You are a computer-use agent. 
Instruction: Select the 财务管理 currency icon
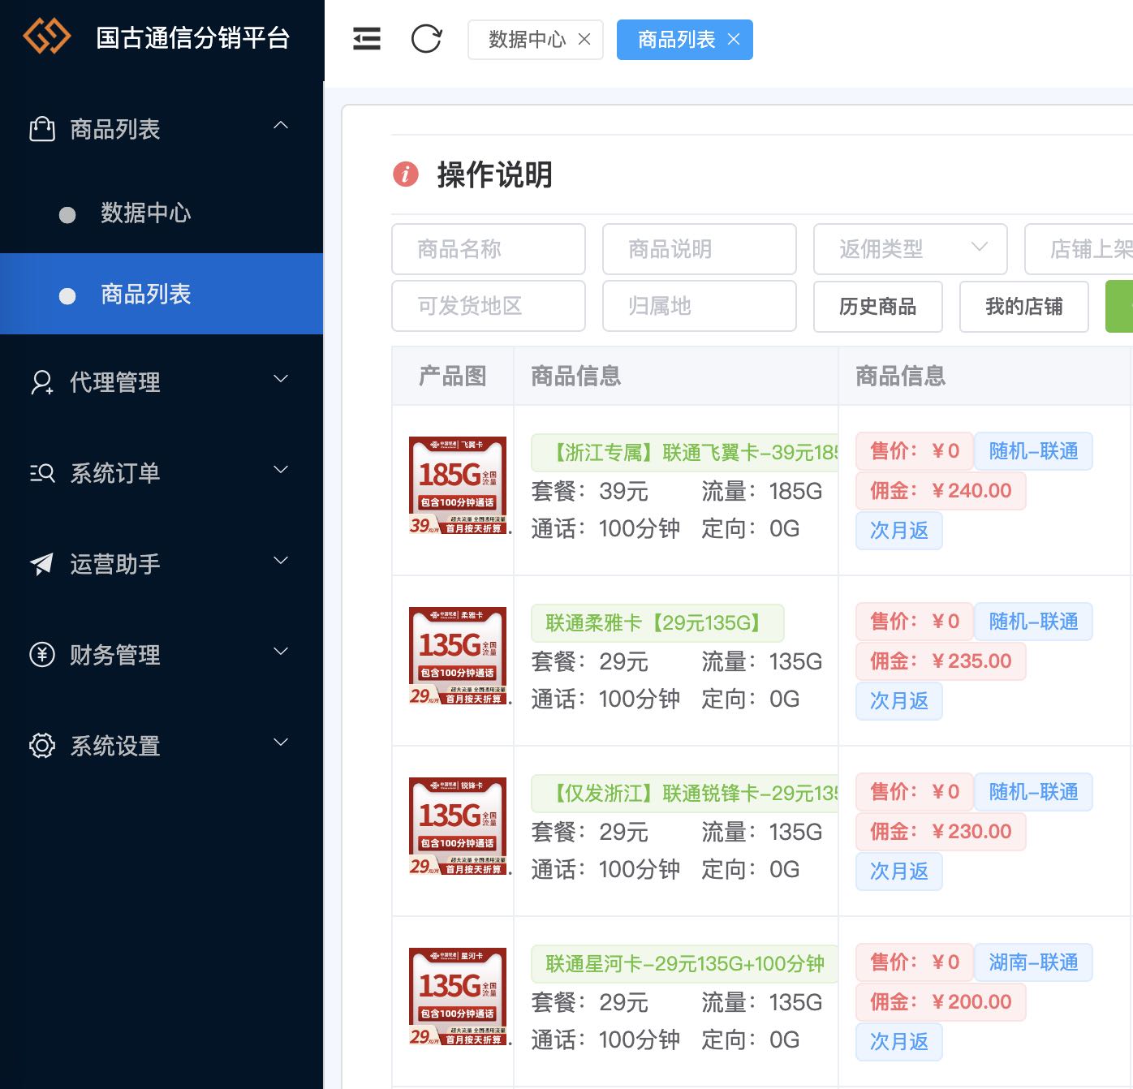point(41,655)
